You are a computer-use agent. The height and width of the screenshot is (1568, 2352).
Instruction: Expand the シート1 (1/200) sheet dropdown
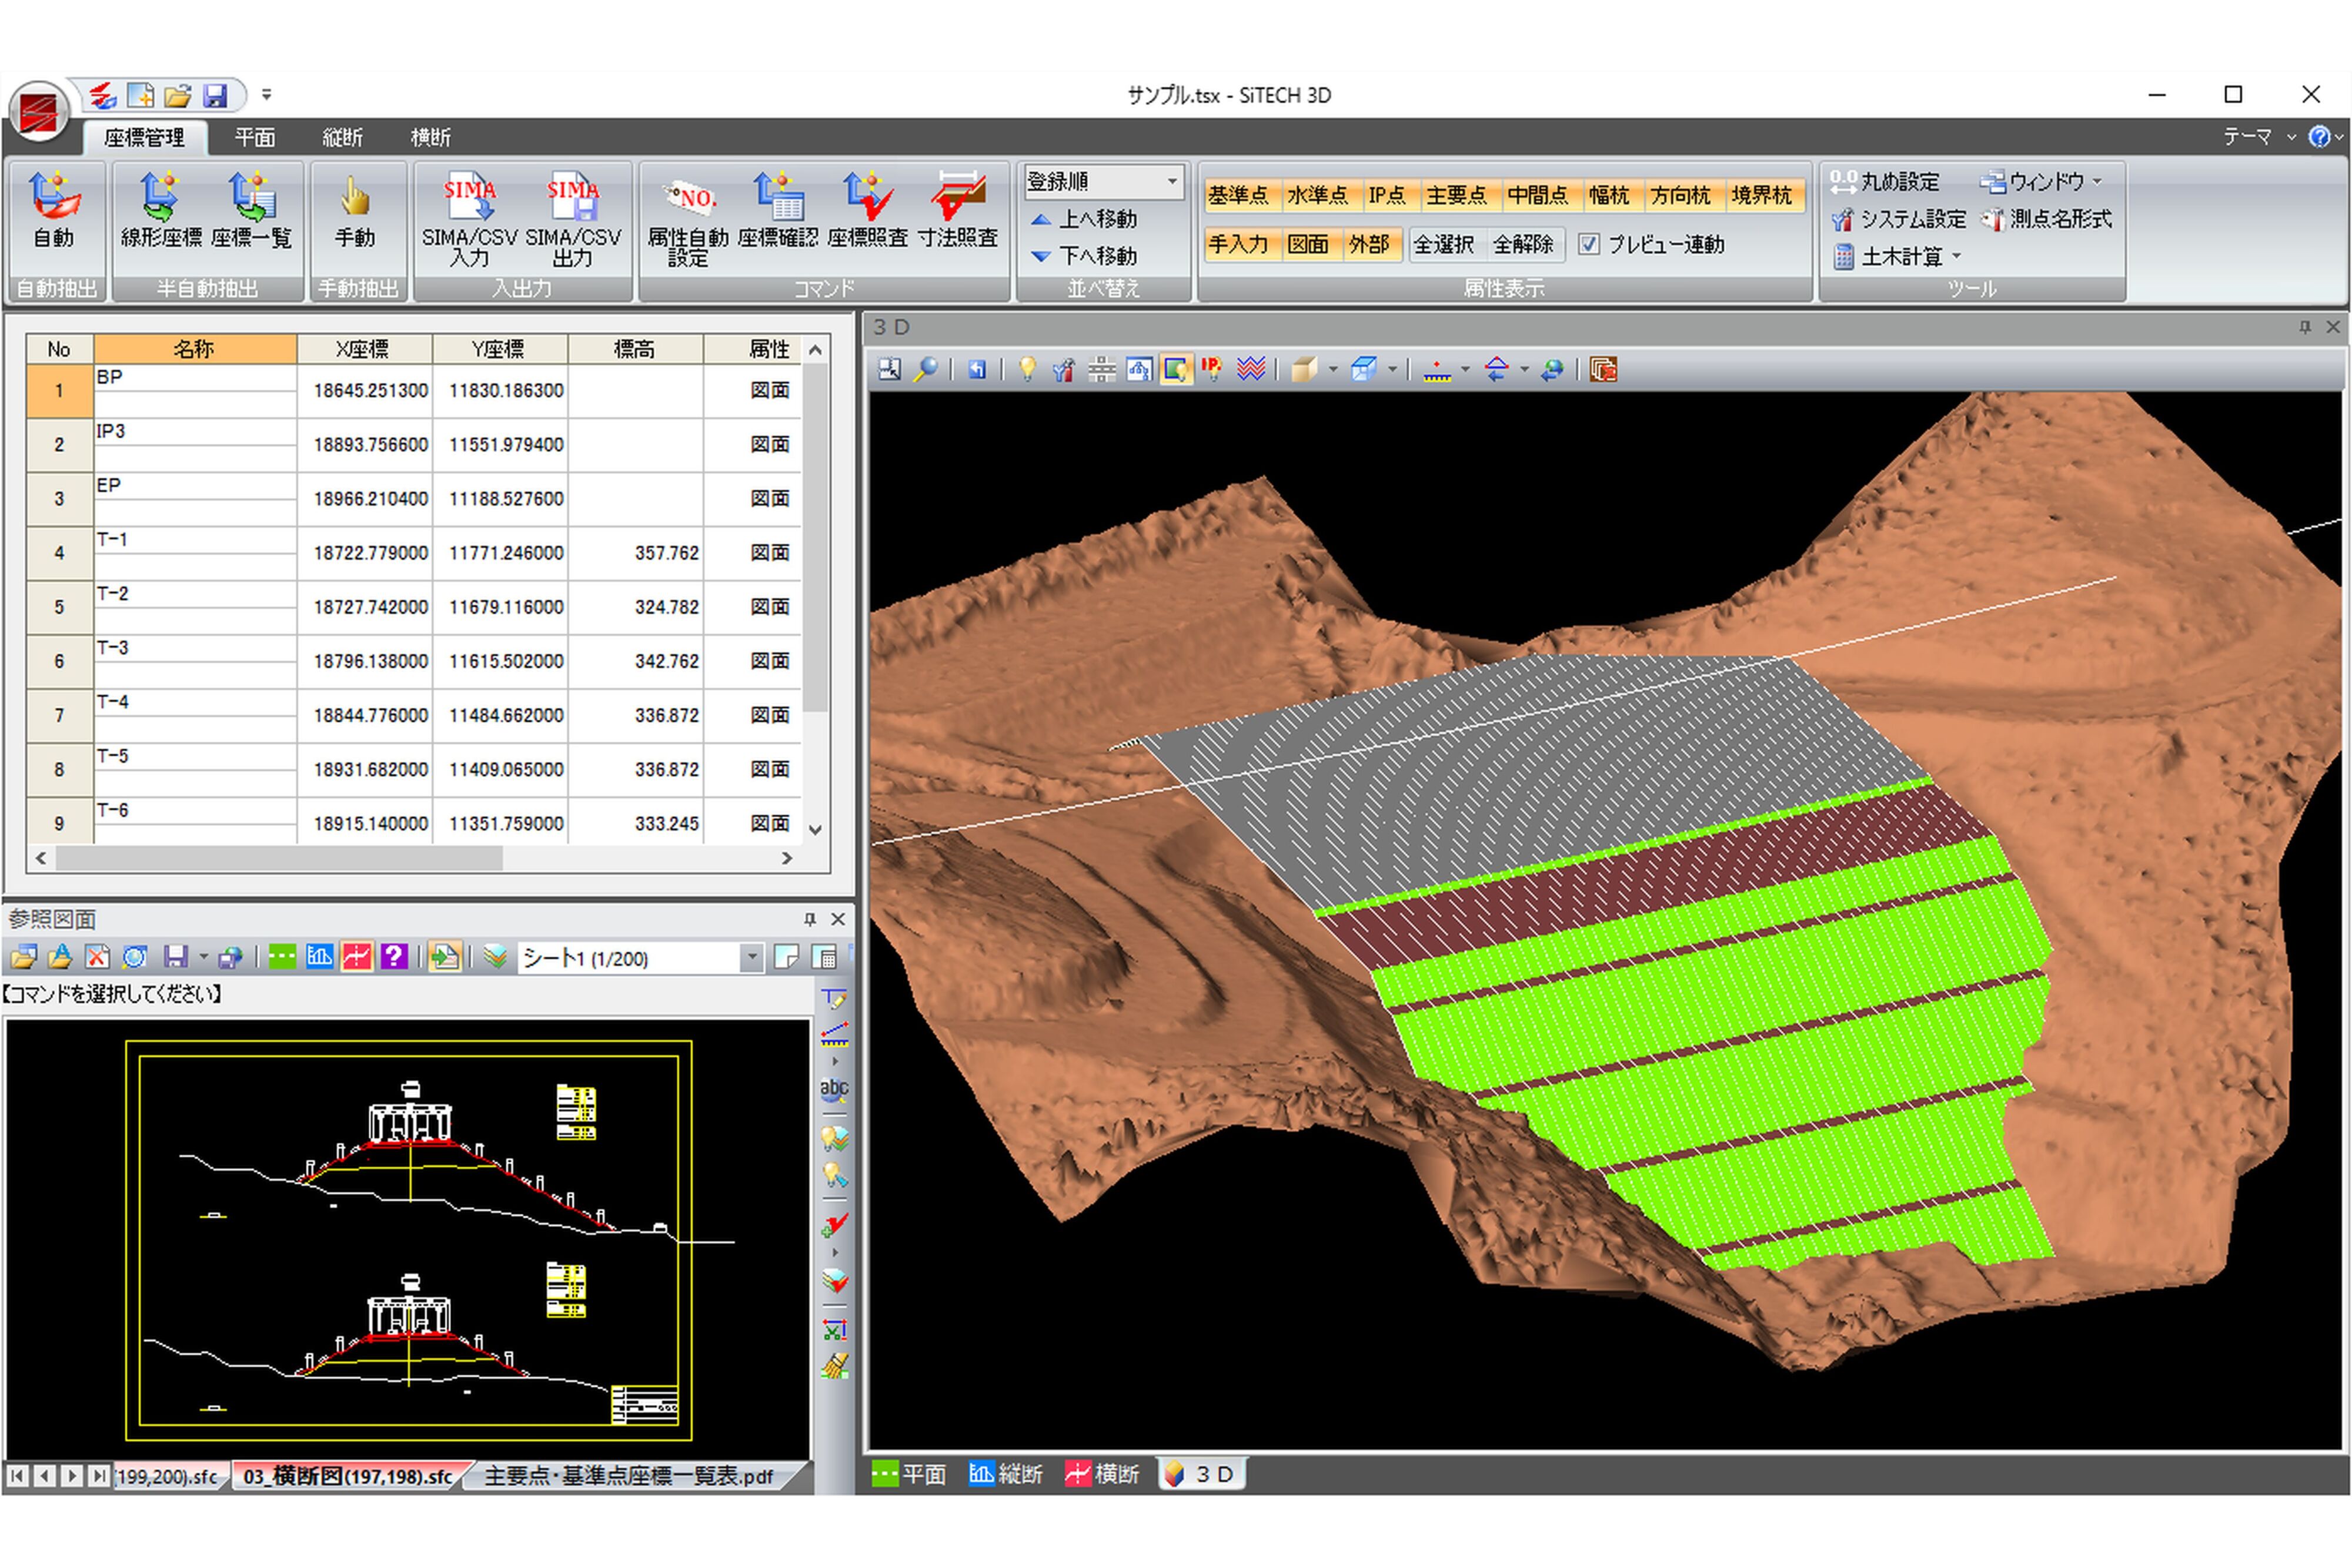[x=751, y=958]
